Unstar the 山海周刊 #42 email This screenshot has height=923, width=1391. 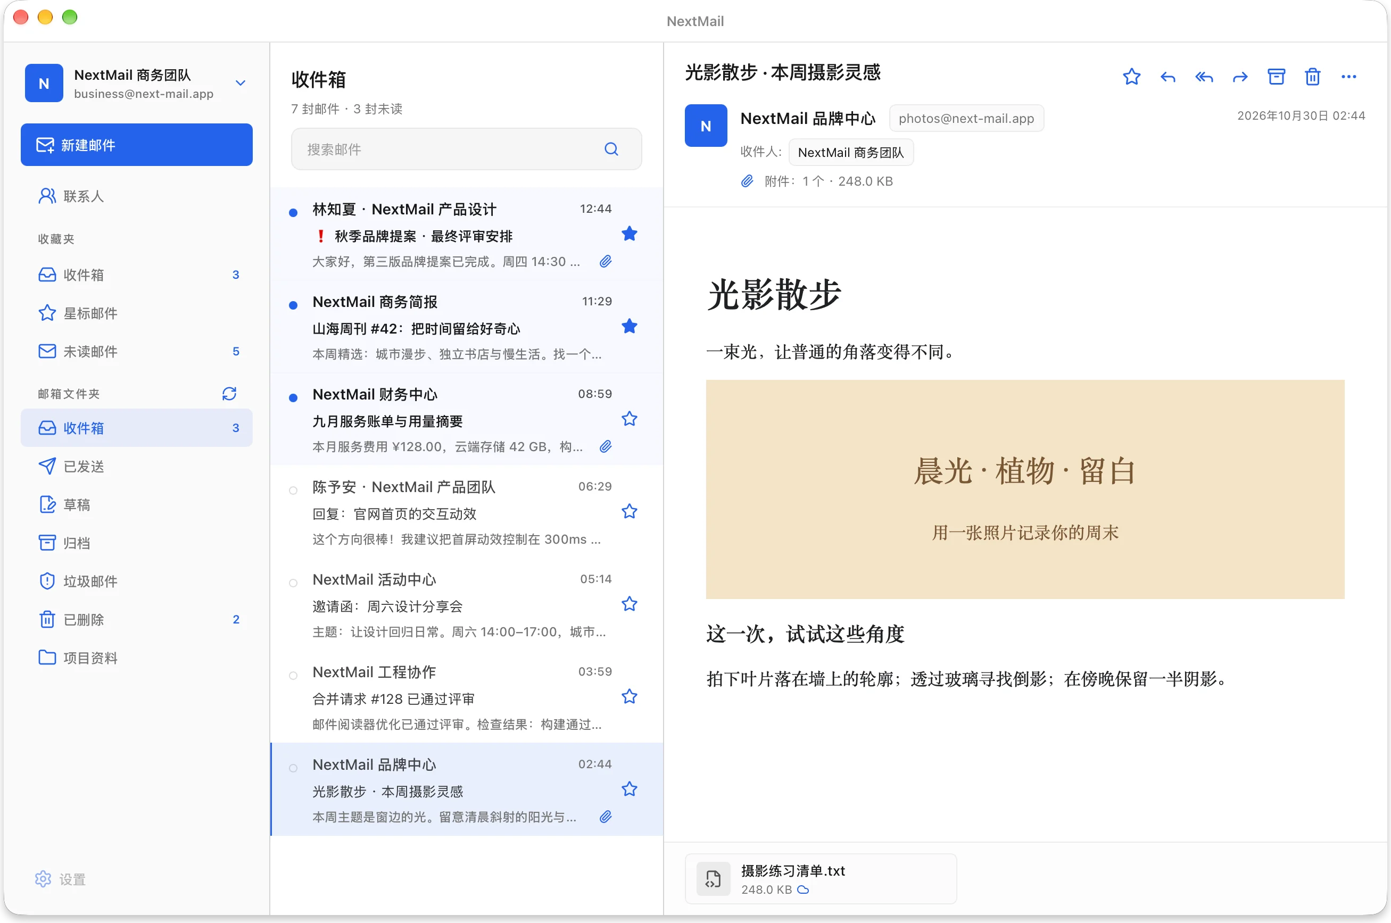click(630, 326)
